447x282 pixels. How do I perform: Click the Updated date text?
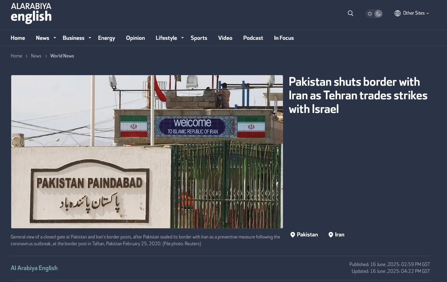point(391,271)
